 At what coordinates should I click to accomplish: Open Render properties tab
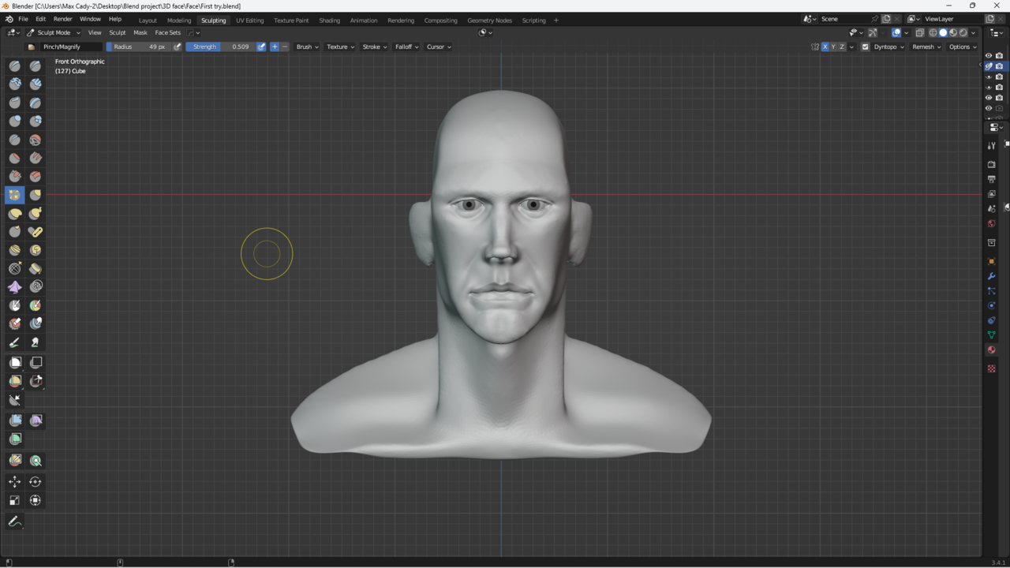click(992, 164)
